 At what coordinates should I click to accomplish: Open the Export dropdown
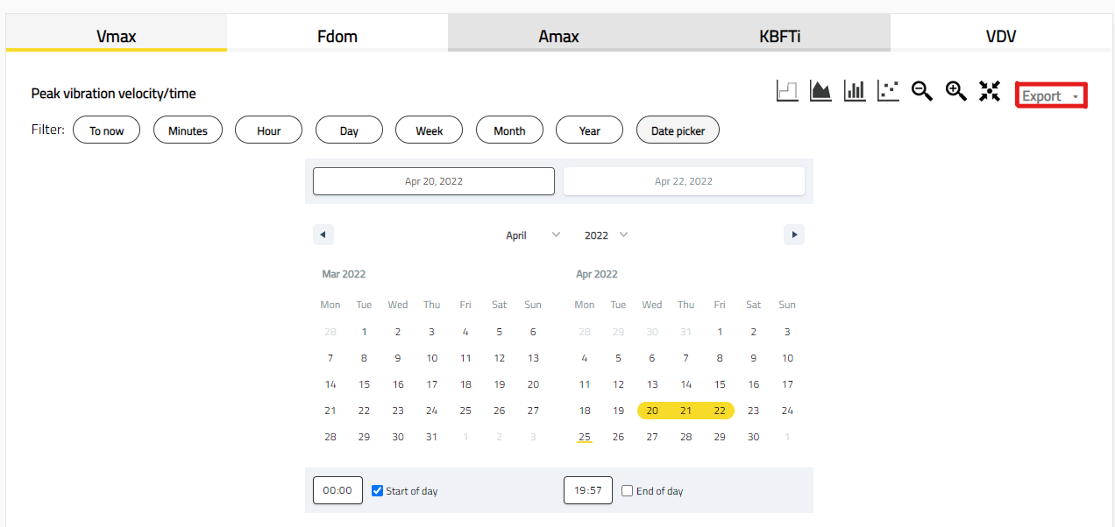click(x=1050, y=96)
